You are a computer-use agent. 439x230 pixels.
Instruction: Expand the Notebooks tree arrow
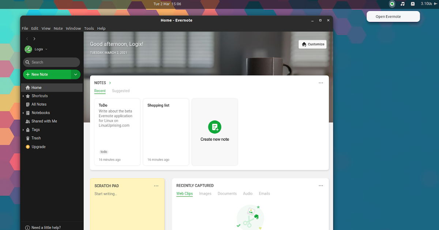tap(23, 113)
